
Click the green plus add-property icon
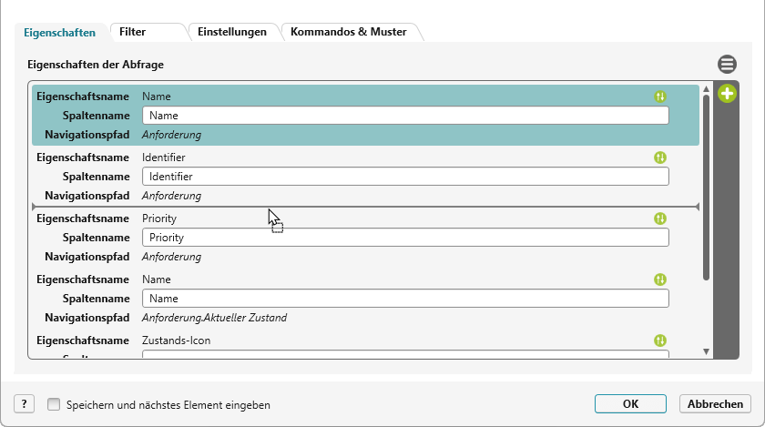tap(727, 94)
